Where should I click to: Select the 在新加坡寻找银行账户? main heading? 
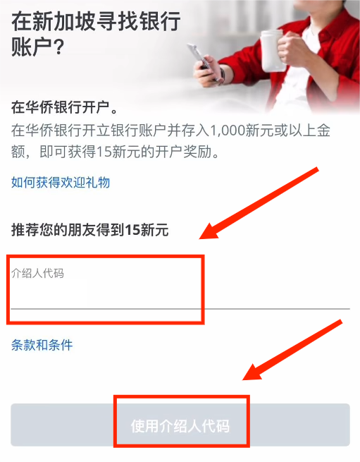[96, 34]
